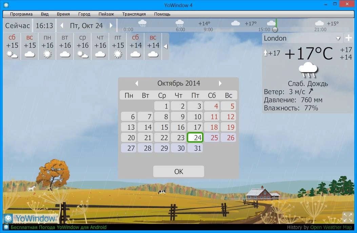Click the Давление: 760 мм line
Image resolution: width=357 pixels, height=233 pixels.
pos(293,100)
